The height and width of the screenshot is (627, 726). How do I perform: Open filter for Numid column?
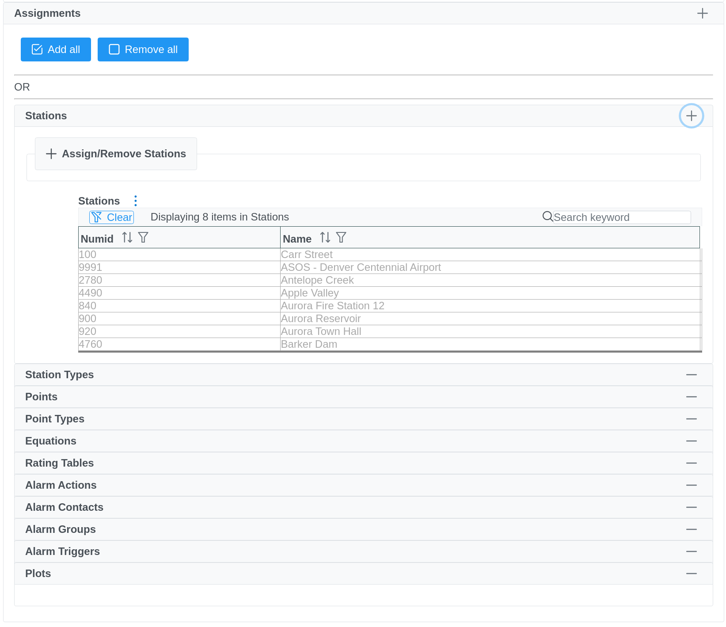tap(143, 238)
